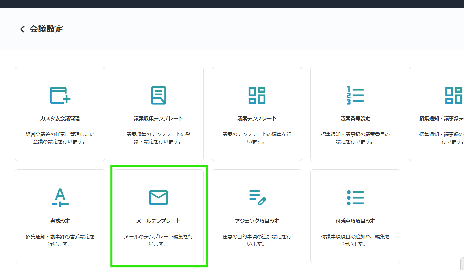Click inside the green-highlighted メールテンプレート tile
Viewport: 464px width, 270px height.
[x=159, y=216]
